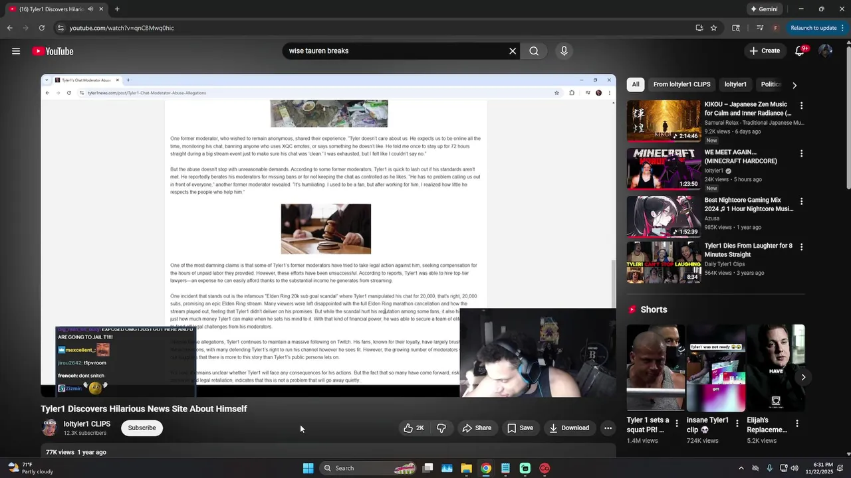851x478 pixels.
Task: Play Best Nightcore Gaming Mix thumbnail
Action: pyautogui.click(x=664, y=216)
